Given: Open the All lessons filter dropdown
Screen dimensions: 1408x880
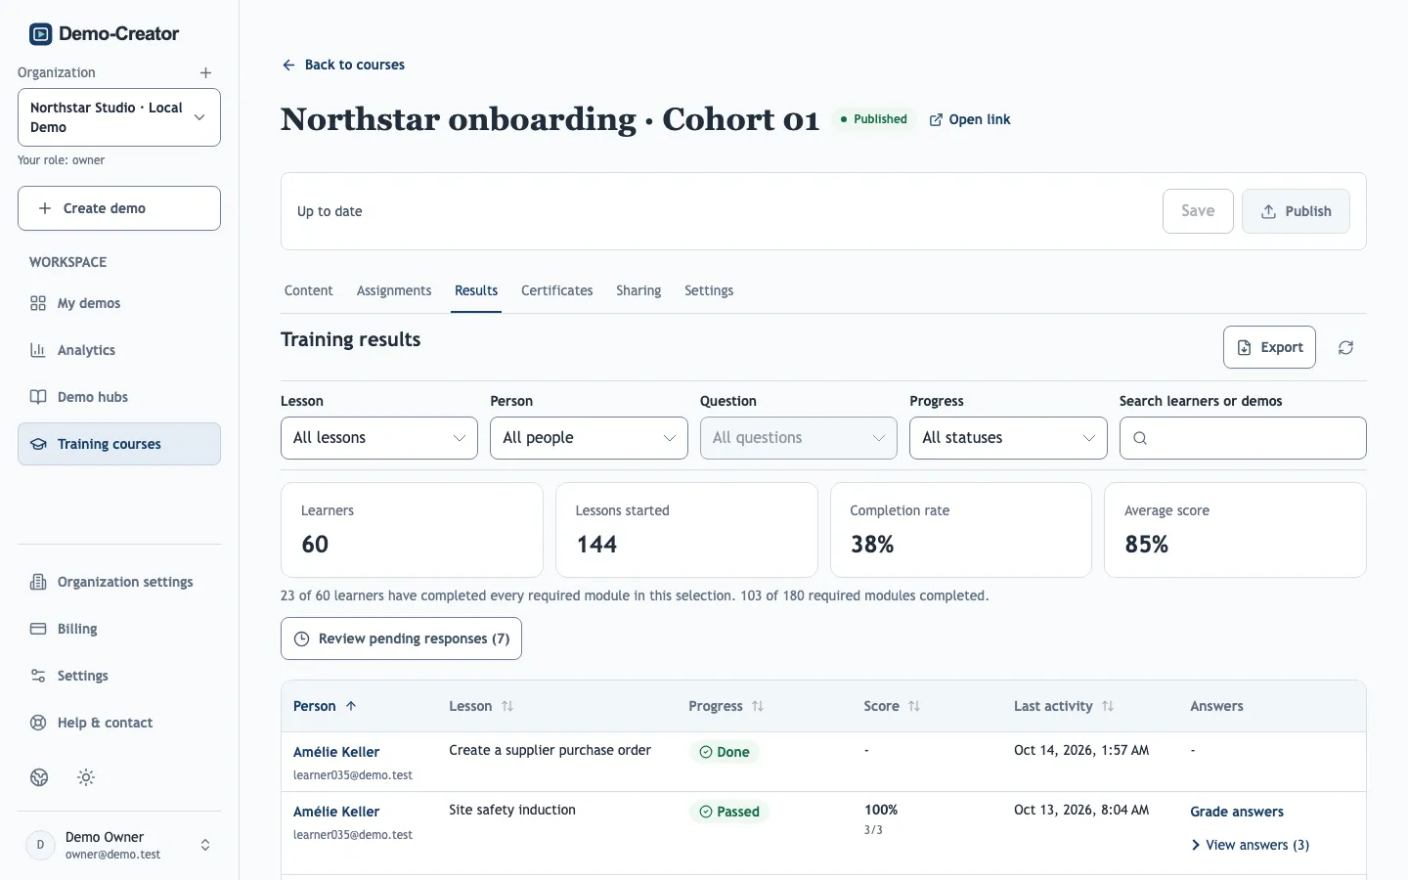Looking at the screenshot, I should point(379,438).
